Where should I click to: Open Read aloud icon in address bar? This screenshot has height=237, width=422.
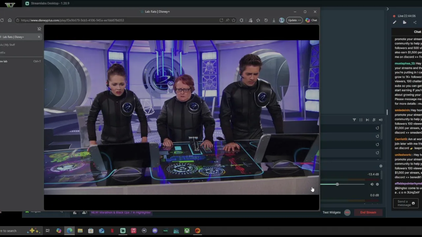[227, 20]
